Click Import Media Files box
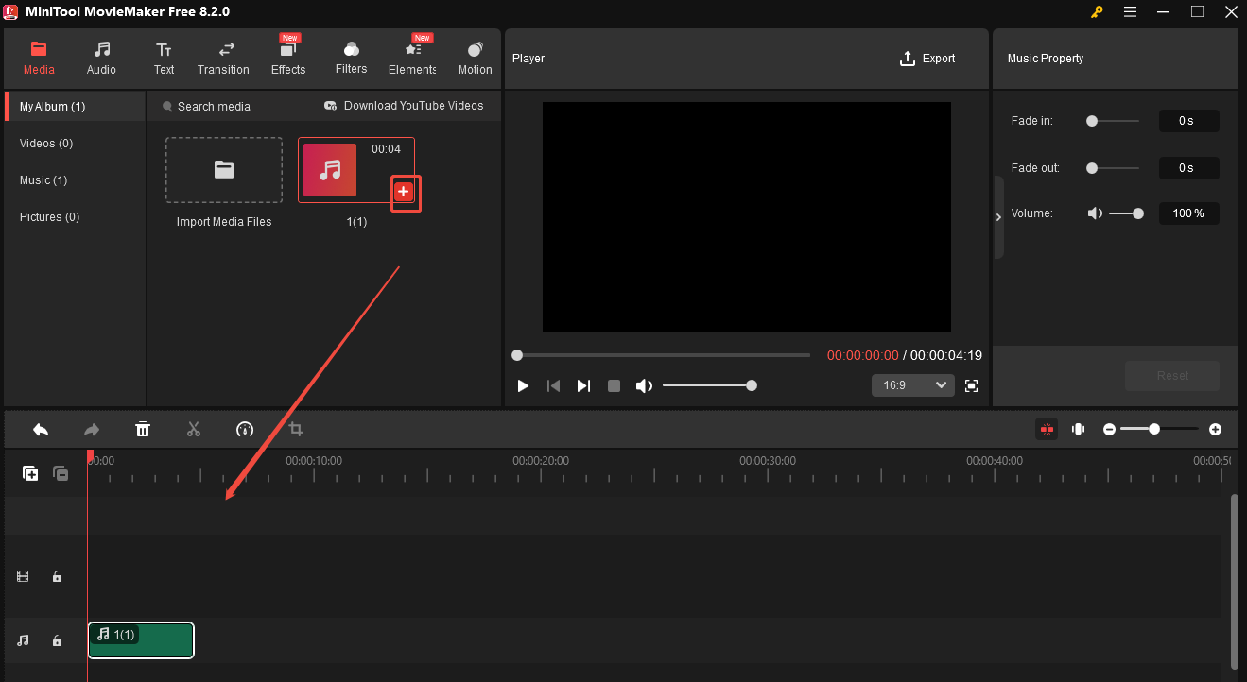 coord(224,170)
